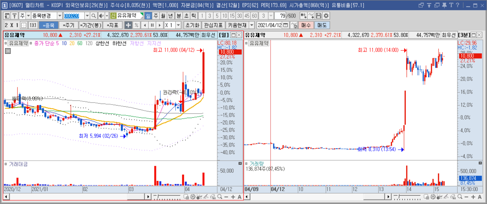Click the zoom-in plus icon under daily chart

(233, 197)
